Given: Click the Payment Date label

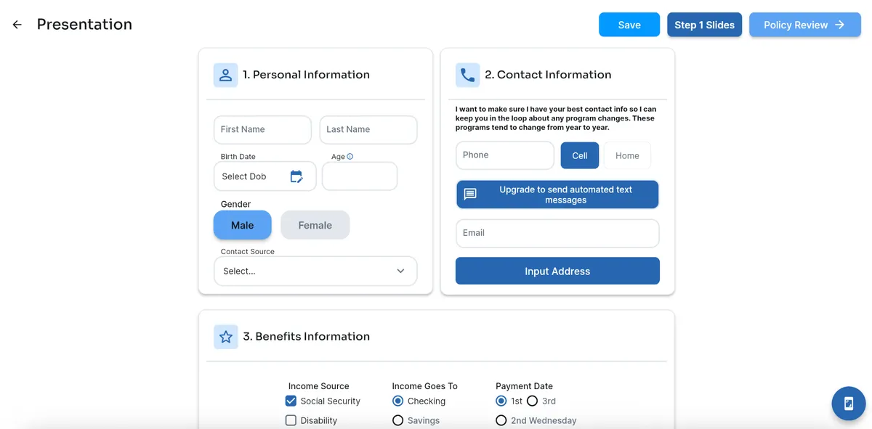Looking at the screenshot, I should pyautogui.click(x=524, y=386).
